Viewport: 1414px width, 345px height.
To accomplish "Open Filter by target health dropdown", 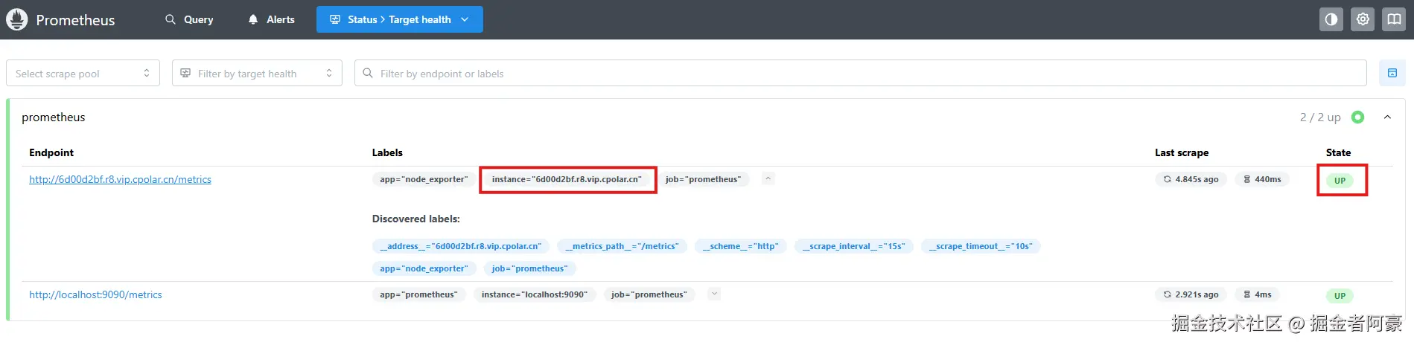I will [257, 73].
